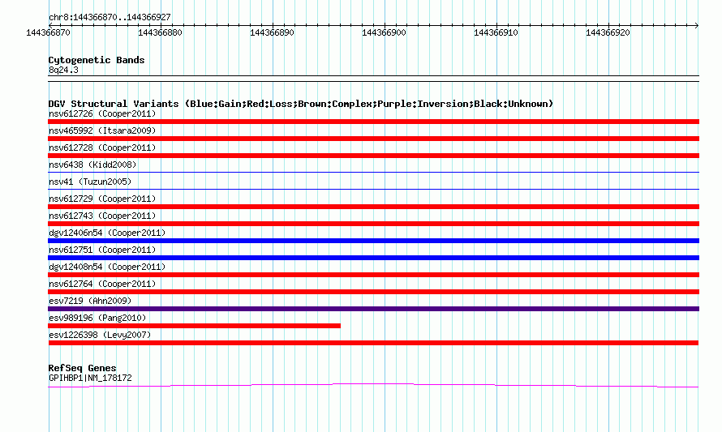Viewport: 722px width, 432px height.
Task: Click ruler position 144366870
Action: tap(49, 32)
